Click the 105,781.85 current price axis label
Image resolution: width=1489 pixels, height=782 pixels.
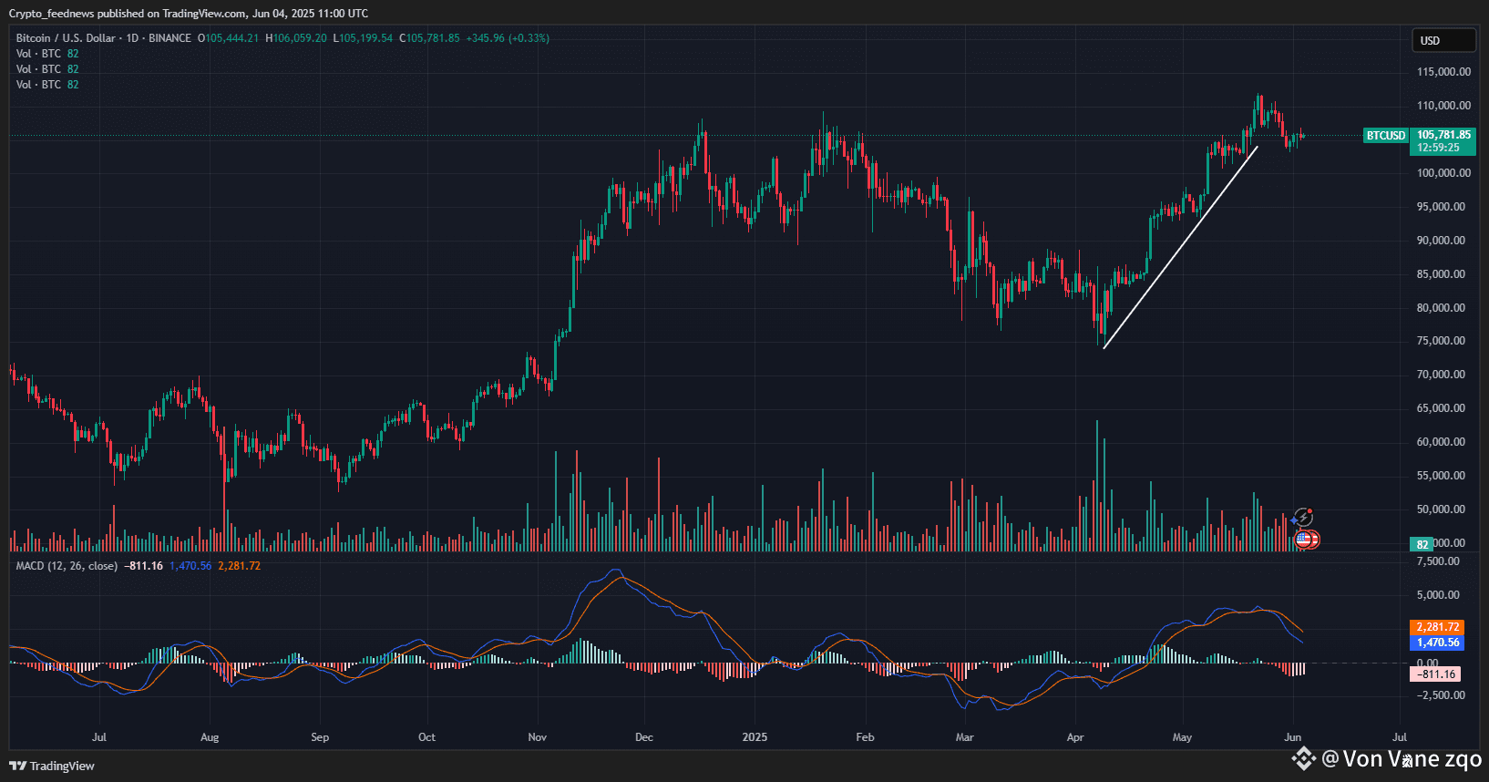pyautogui.click(x=1443, y=135)
